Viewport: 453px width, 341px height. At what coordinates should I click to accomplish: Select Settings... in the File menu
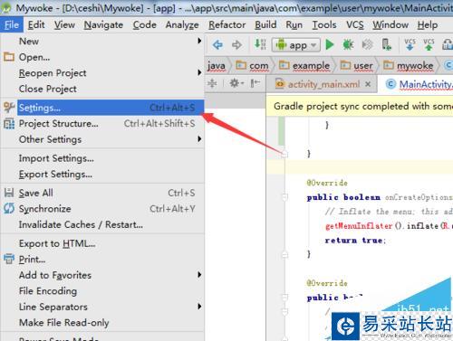(x=102, y=108)
